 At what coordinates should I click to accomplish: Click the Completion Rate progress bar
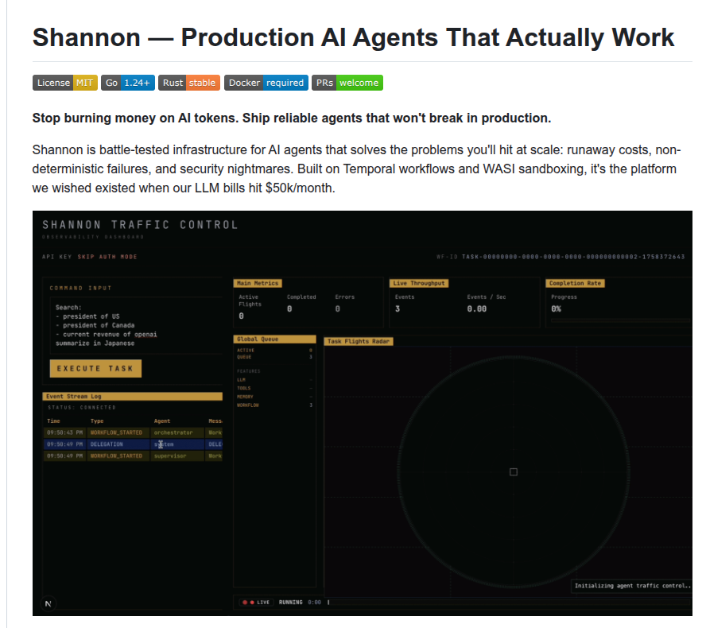(620, 320)
